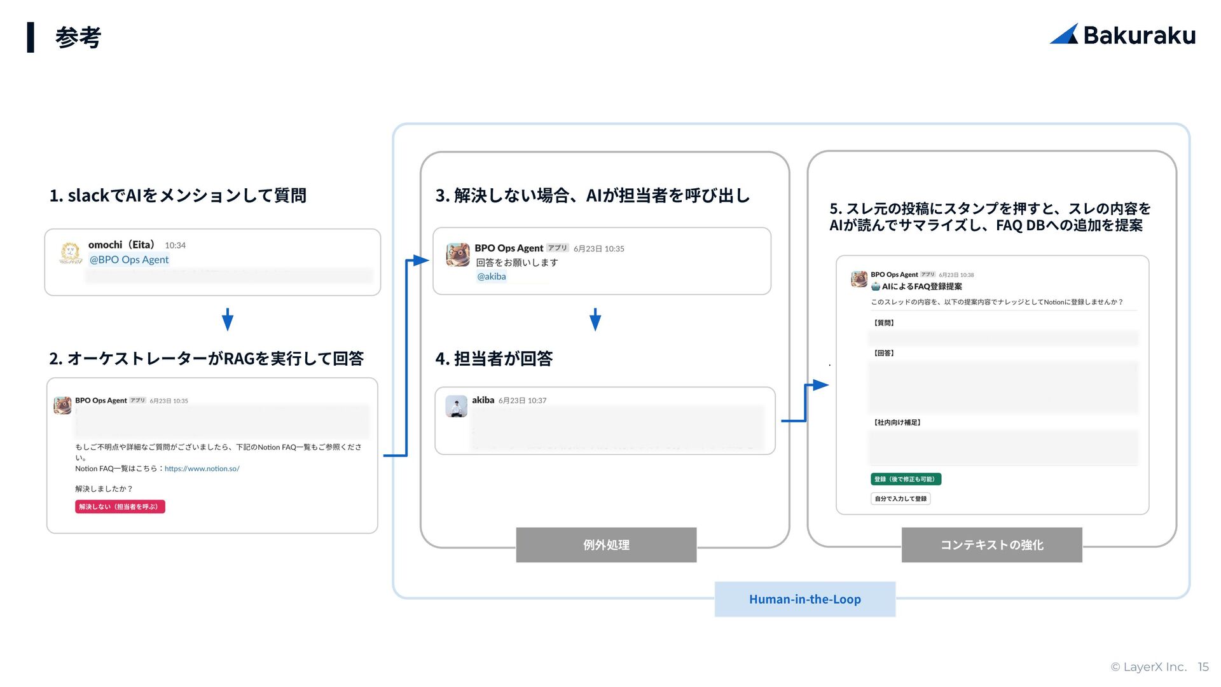The width and height of the screenshot is (1221, 687).
Task: Click BPO Ops Agent avatar in step 3
Action: coord(458,254)
